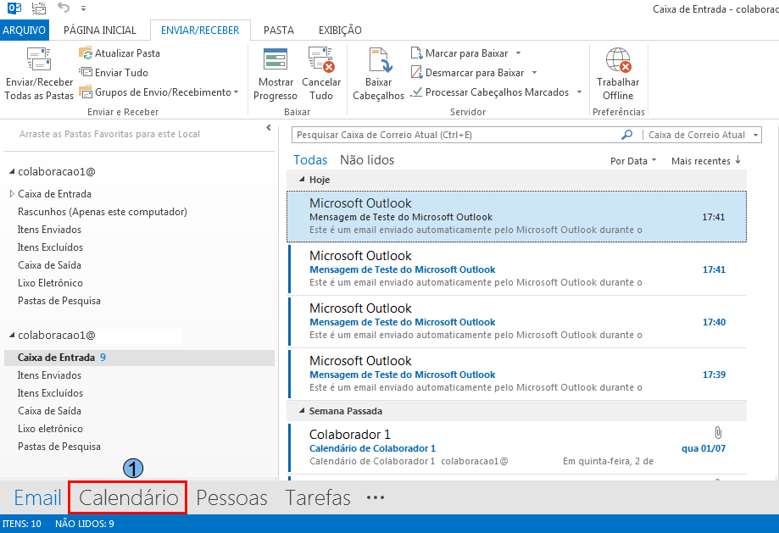Switch to Email navigation view
Screen dimensions: 779x533
[x=37, y=497]
